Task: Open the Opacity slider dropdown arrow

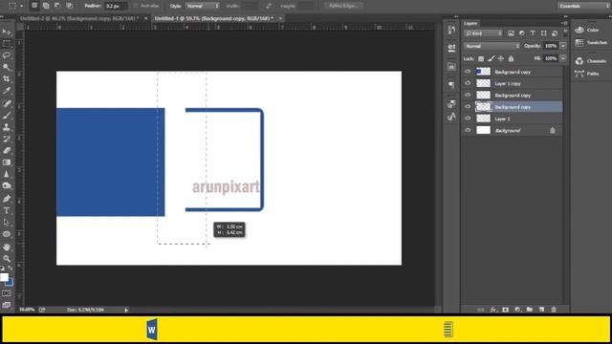Action: tap(563, 46)
